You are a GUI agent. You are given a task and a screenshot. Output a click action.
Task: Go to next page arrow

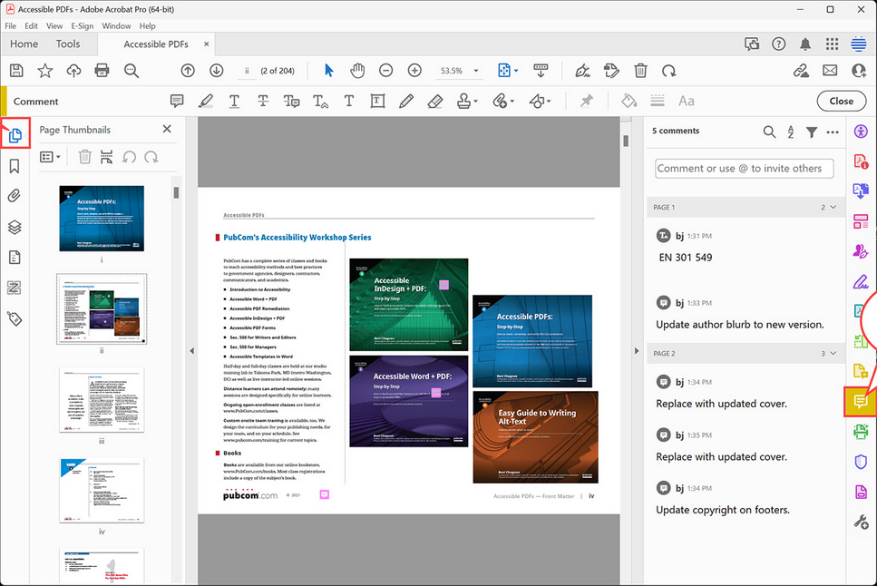coord(217,71)
